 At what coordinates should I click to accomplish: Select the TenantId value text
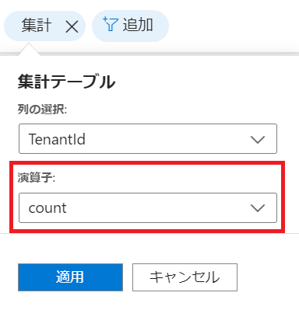coord(57,139)
